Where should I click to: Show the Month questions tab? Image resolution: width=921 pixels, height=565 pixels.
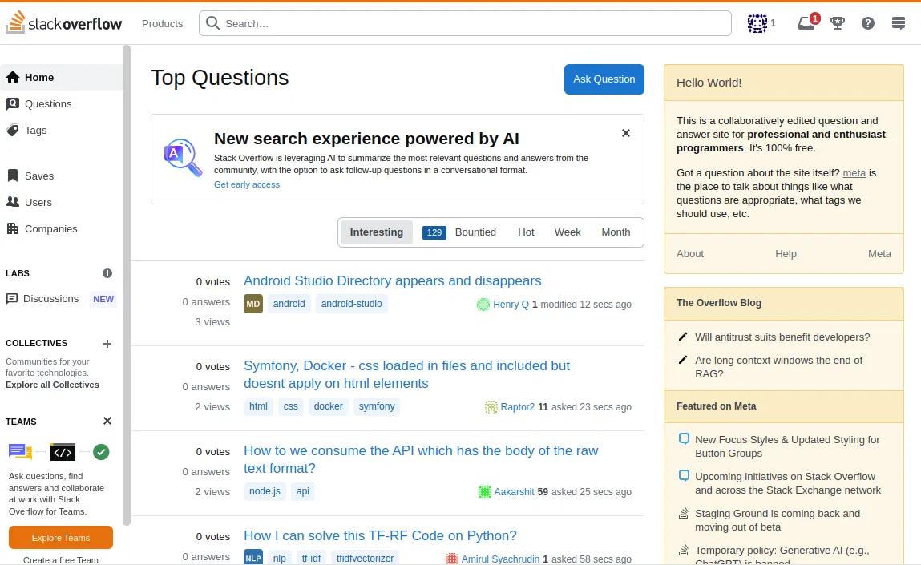click(616, 232)
